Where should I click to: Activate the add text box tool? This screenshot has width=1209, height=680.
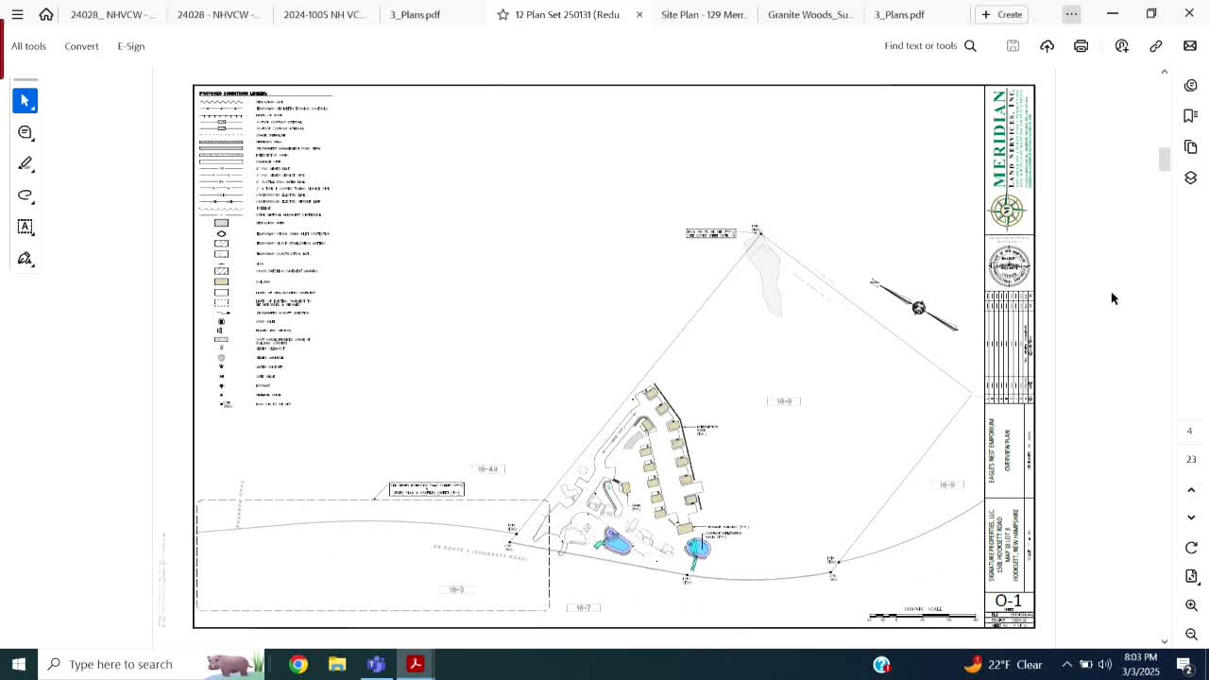coord(26,227)
